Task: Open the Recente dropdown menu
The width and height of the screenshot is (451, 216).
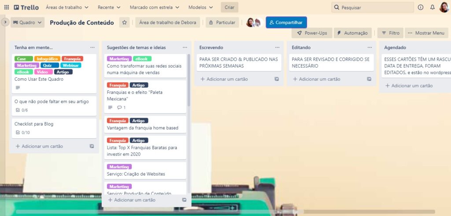Action: pos(109,7)
